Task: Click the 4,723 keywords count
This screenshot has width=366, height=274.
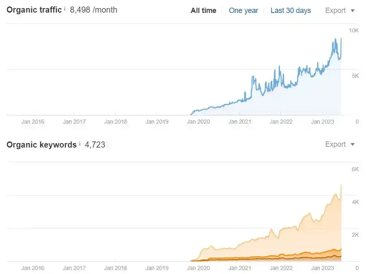Action: pyautogui.click(x=95, y=145)
